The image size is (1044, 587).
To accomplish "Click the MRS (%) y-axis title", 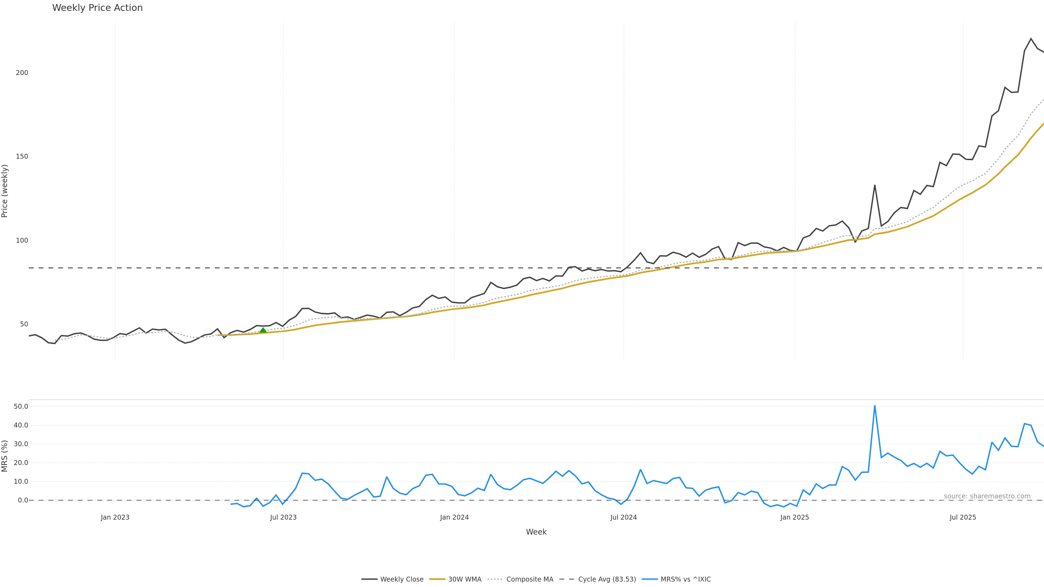I will [x=4, y=456].
